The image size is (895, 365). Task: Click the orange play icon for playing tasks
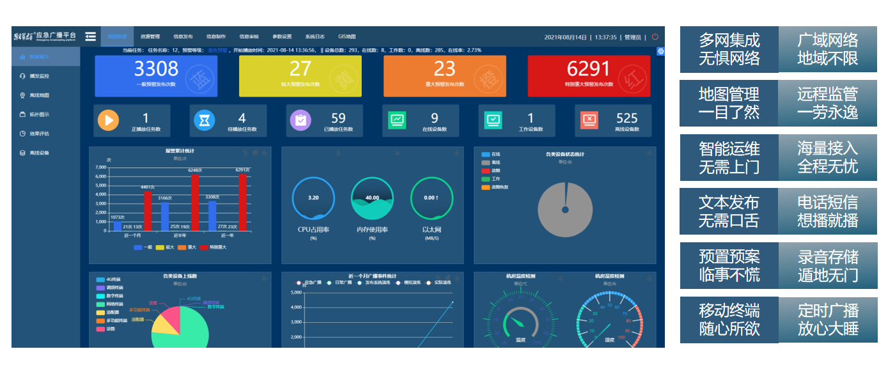[x=108, y=120]
